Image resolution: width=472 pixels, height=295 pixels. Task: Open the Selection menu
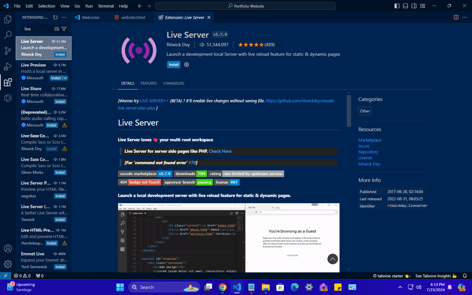47,6
